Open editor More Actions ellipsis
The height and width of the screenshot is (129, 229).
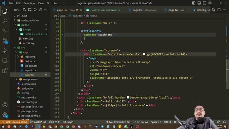point(224,10)
